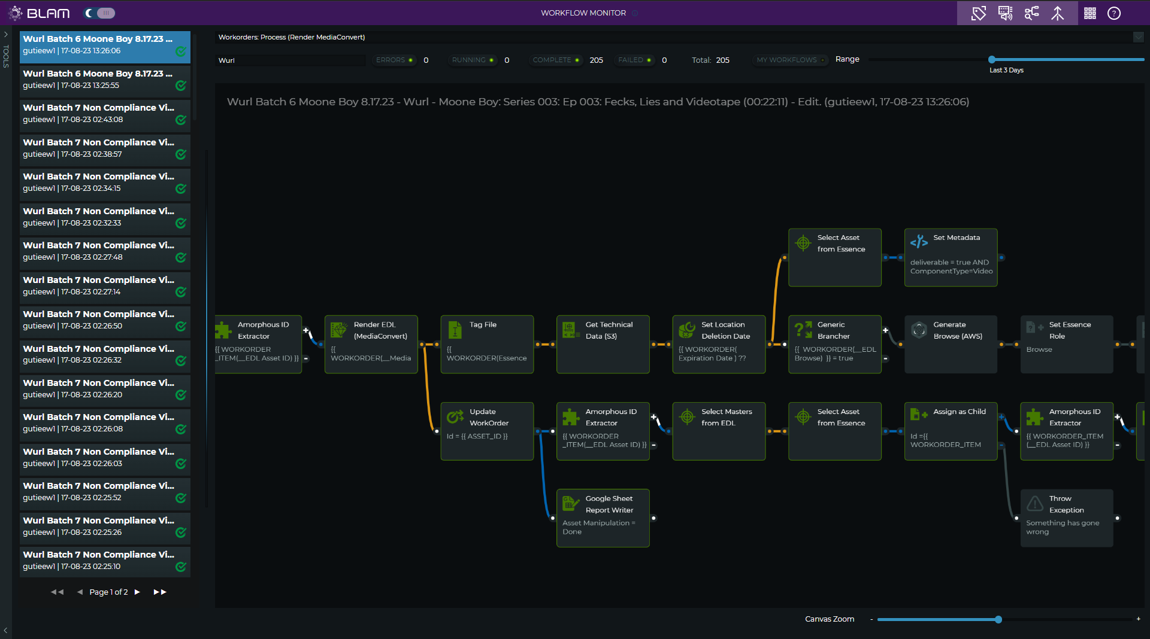Click the 'Total: 205' counter
Image resolution: width=1150 pixels, height=639 pixels.
tap(710, 60)
